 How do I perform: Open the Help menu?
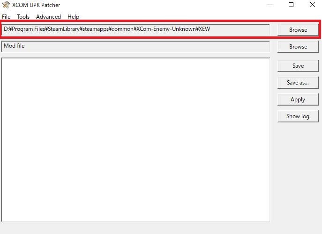coord(73,17)
